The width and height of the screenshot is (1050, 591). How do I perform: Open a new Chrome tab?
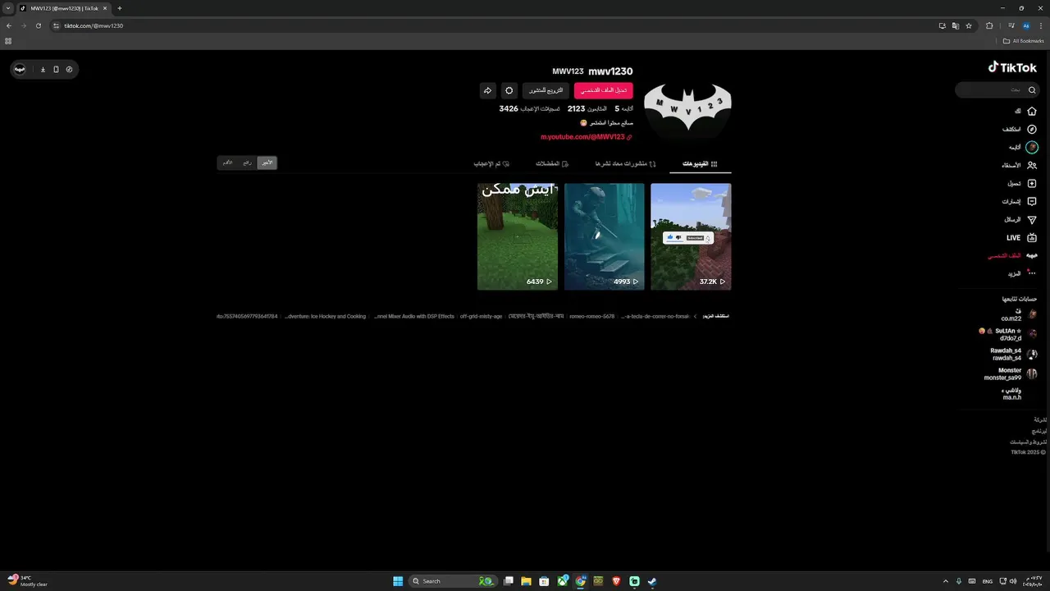(x=119, y=8)
